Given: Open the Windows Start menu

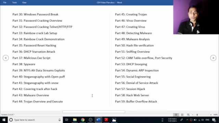Looking at the screenshot, I should [x=4, y=120].
